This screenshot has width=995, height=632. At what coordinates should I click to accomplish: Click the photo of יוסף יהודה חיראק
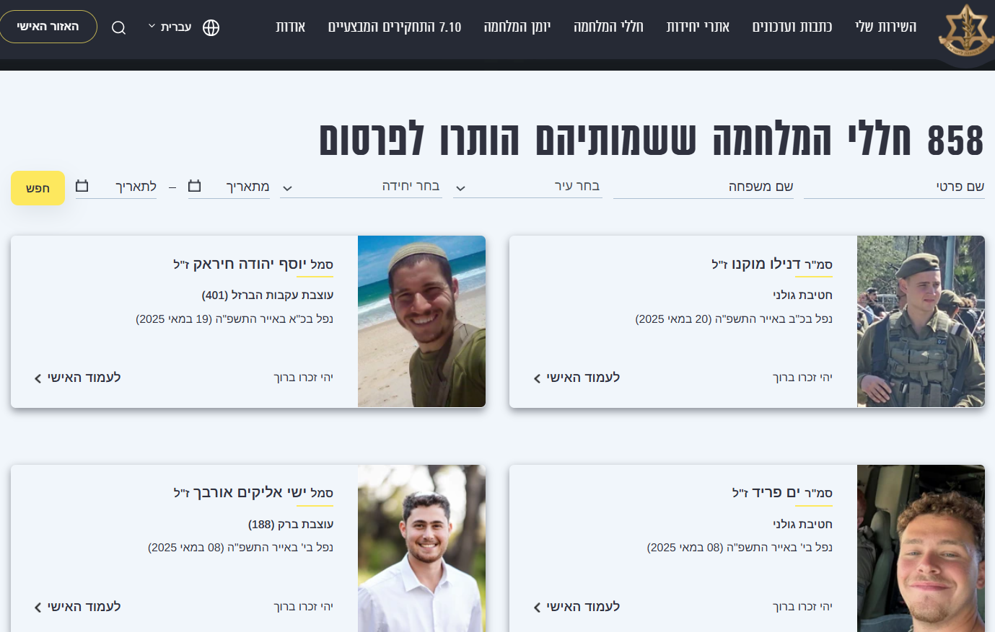421,321
